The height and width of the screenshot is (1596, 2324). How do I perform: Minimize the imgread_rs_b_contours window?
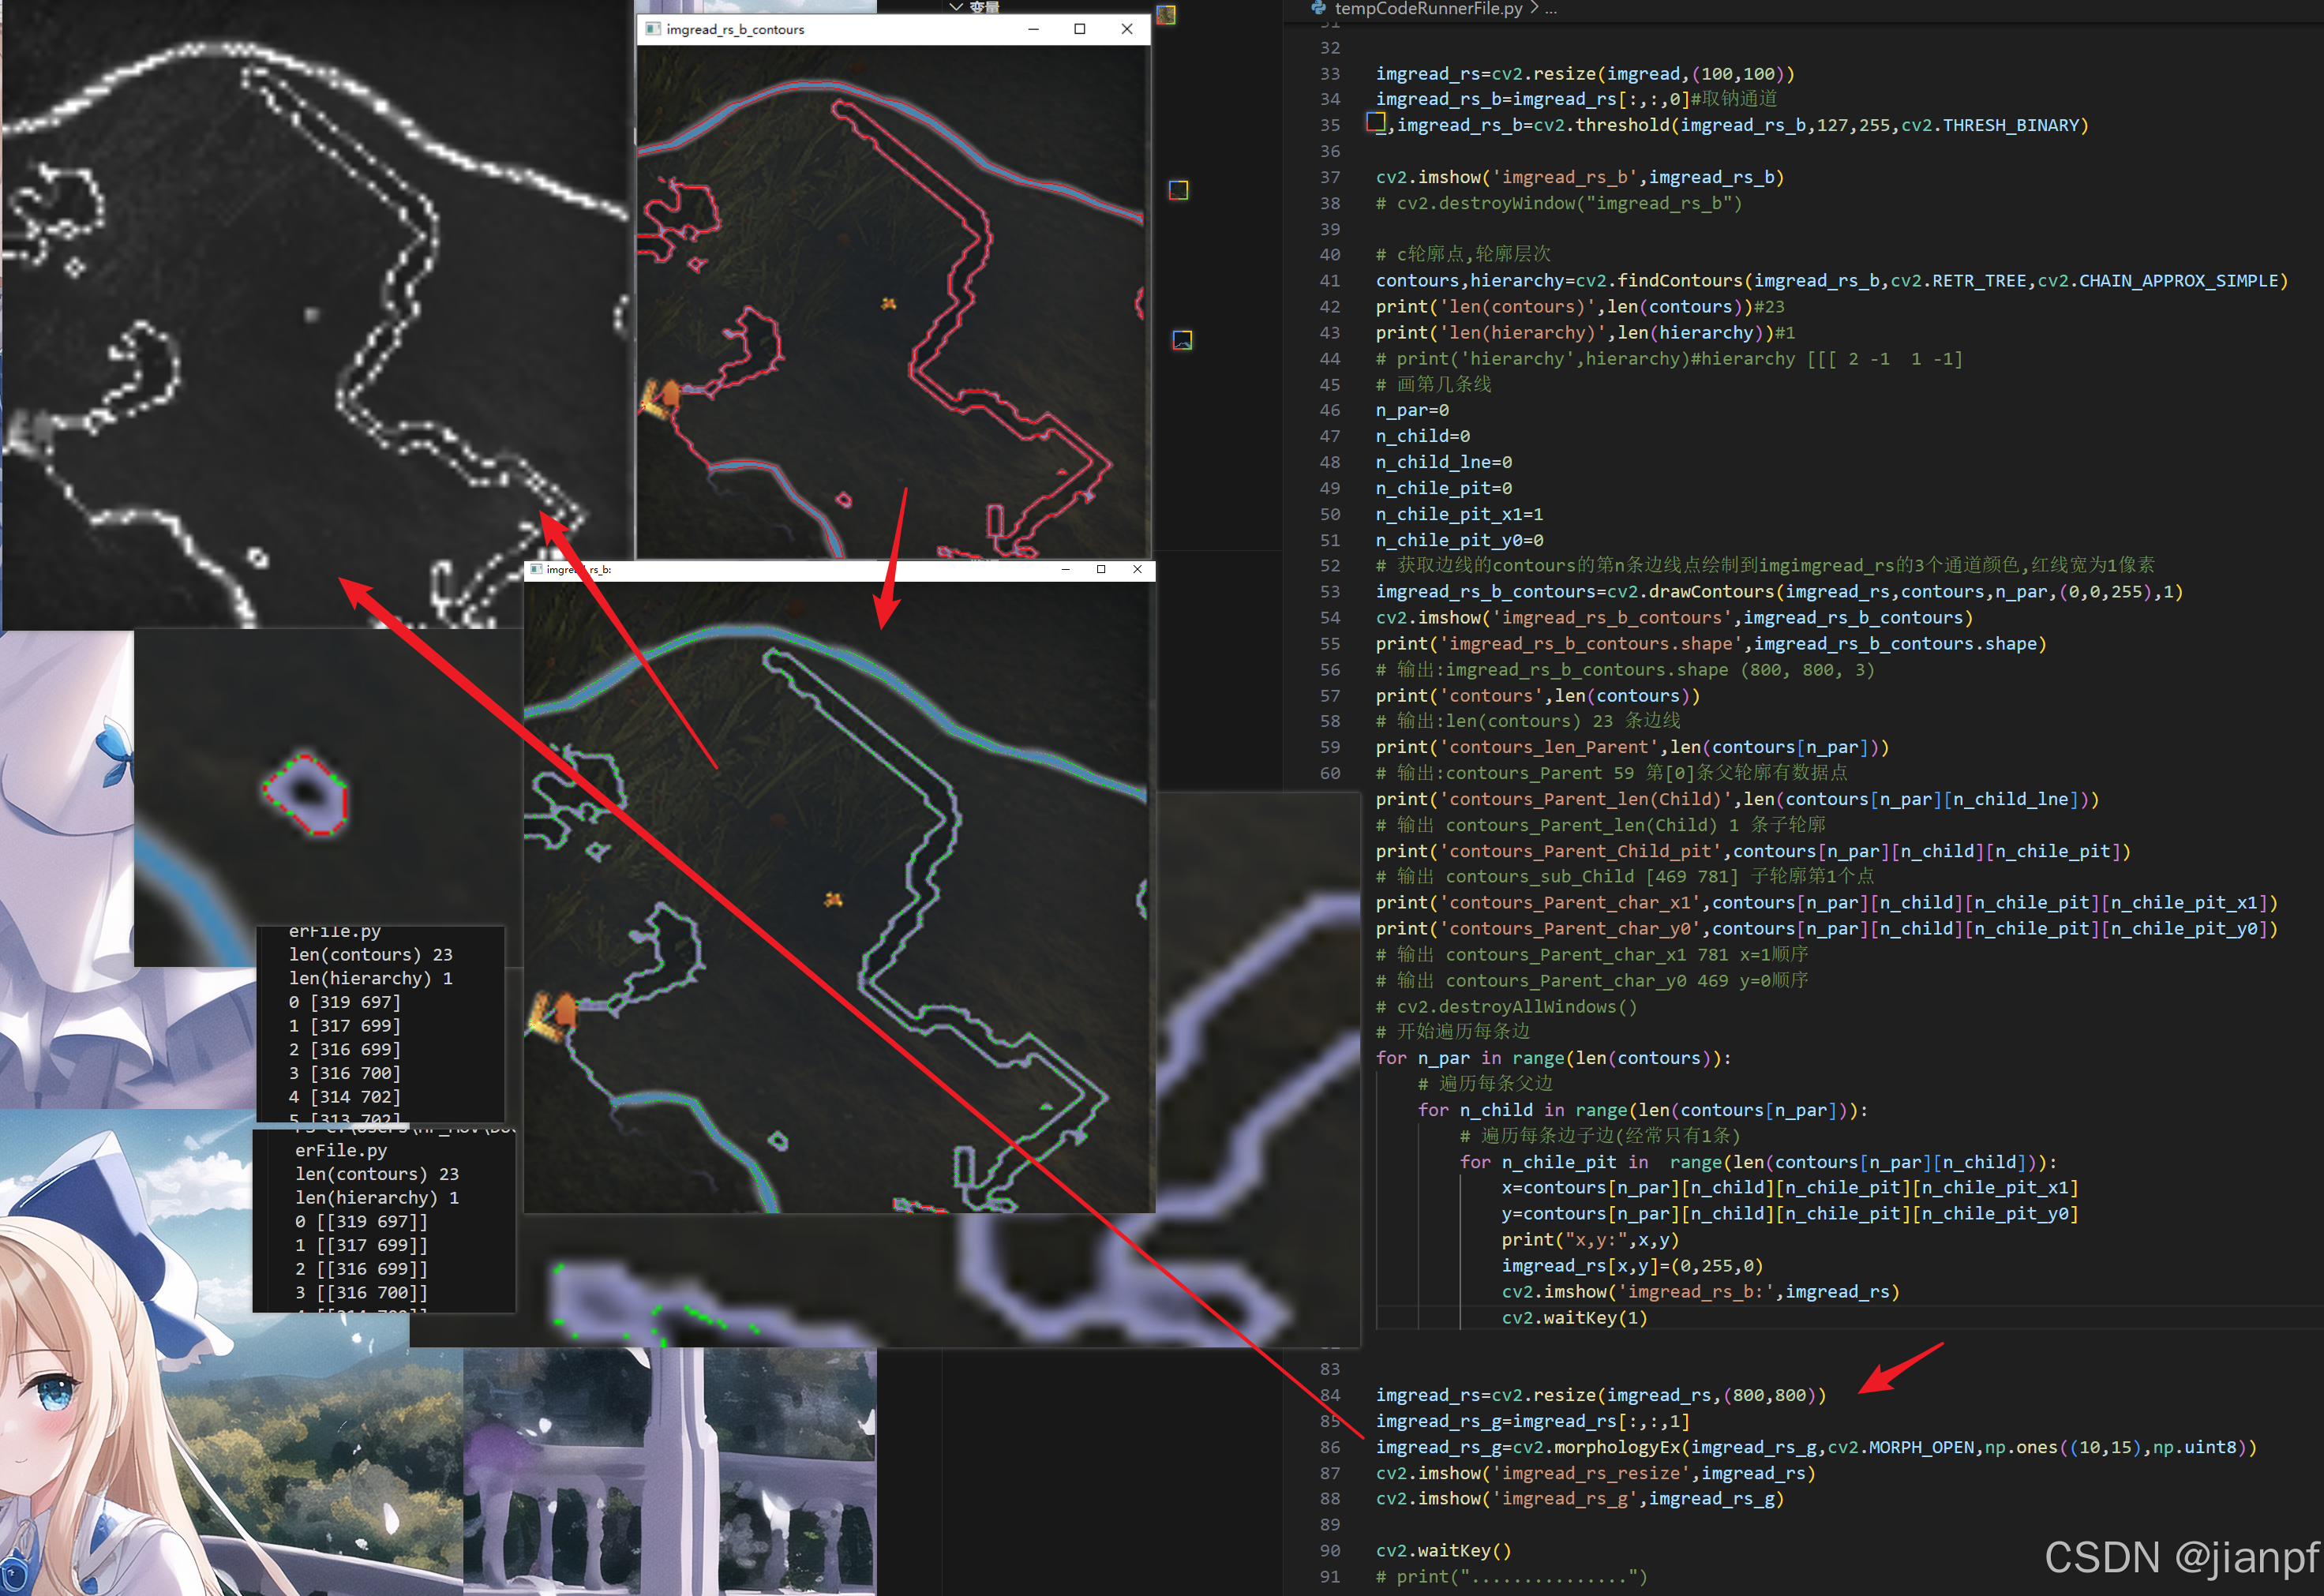pos(1033,29)
